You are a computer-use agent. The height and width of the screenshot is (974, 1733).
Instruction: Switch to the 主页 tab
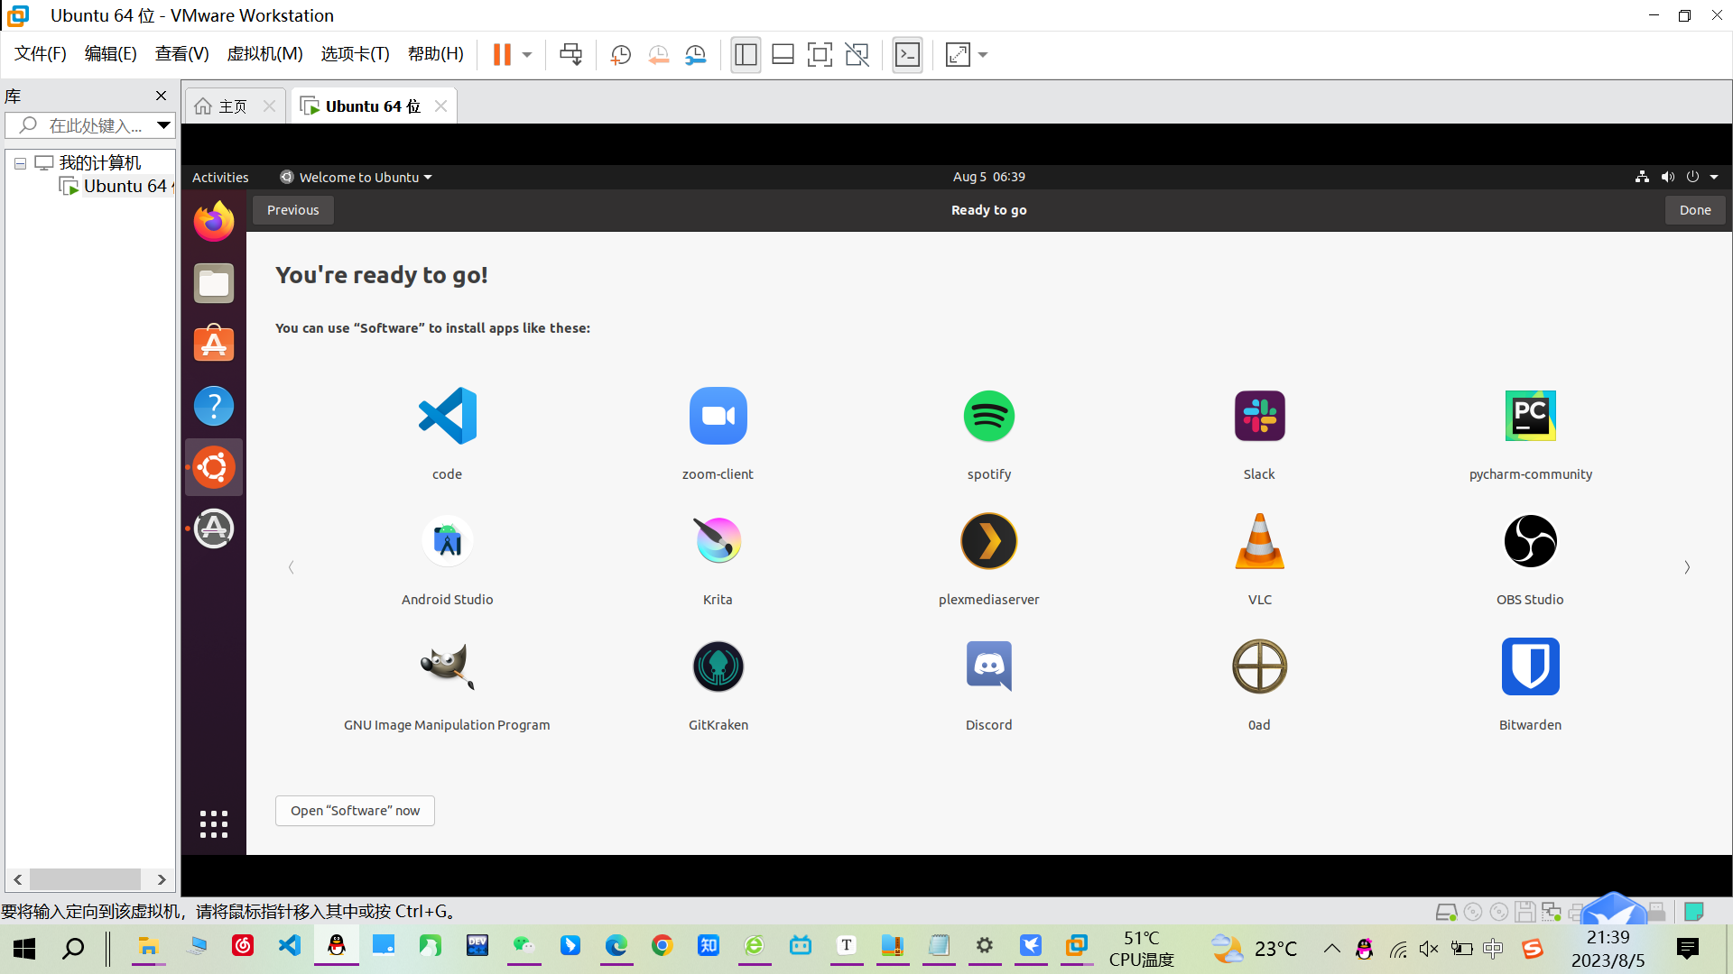233,106
